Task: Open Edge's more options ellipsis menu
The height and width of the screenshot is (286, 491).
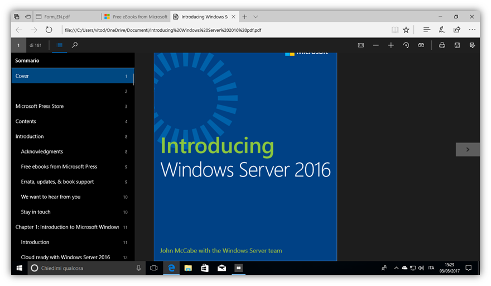Action: pos(472,30)
